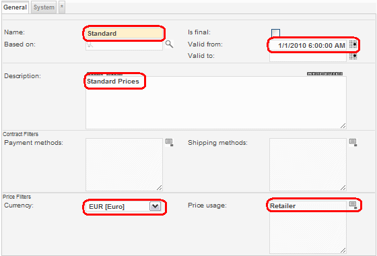Click into the Name field showing Standard
377x256 pixels.
pos(124,33)
